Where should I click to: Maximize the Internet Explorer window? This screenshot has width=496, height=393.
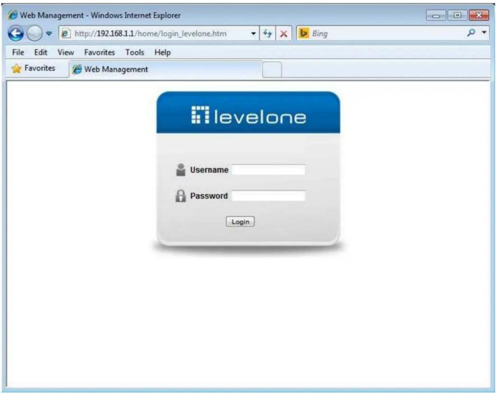(x=457, y=15)
